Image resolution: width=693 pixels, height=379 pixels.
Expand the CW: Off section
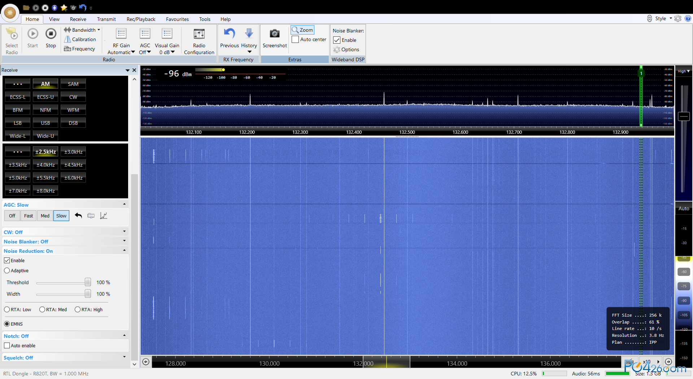tap(125, 232)
